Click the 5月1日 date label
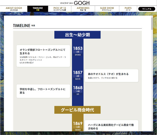This screenshot has height=135, width=157. (78, 79)
